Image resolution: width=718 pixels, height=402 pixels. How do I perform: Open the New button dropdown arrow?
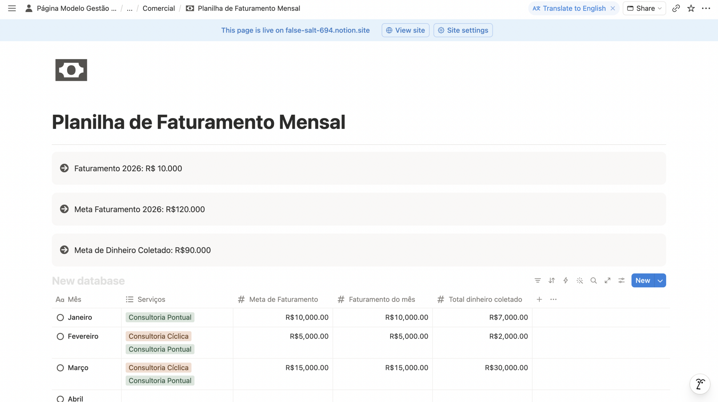[x=660, y=281]
